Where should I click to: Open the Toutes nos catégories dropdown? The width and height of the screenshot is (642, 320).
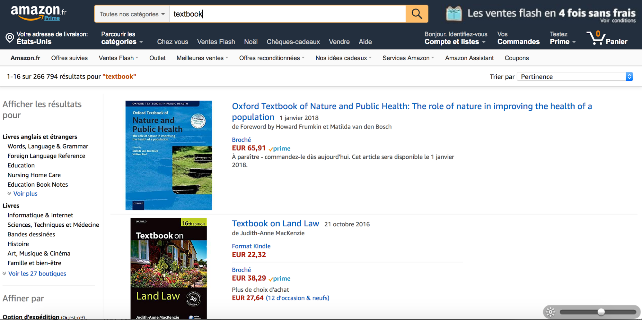(131, 14)
